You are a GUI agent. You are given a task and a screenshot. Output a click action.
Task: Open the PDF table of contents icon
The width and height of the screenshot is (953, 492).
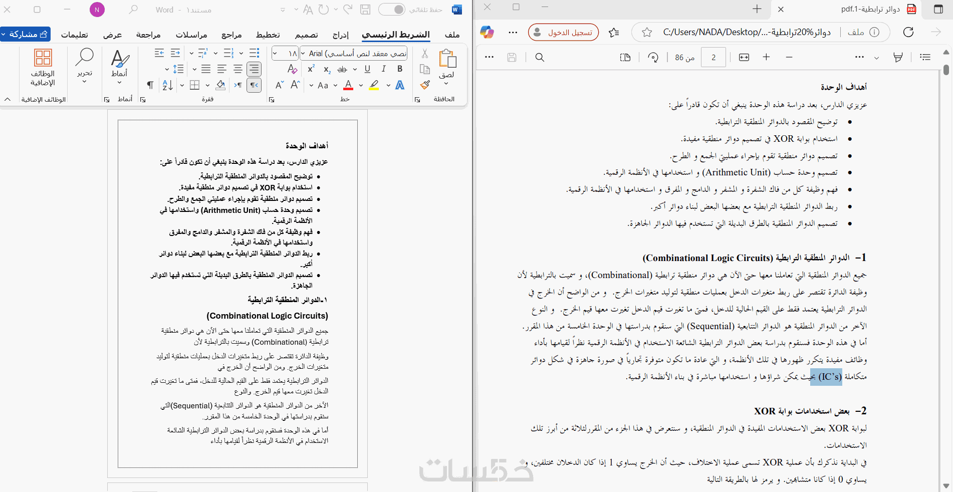925,57
